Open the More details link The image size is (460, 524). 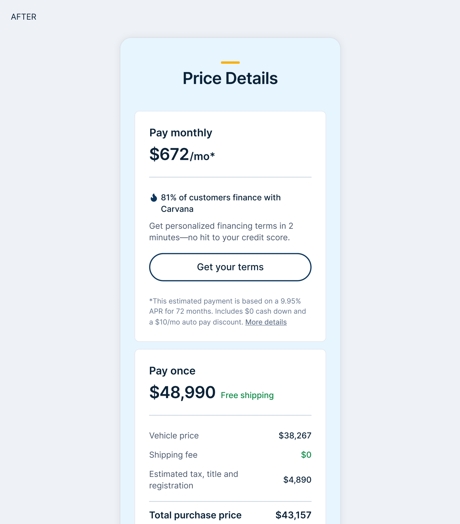(x=266, y=322)
